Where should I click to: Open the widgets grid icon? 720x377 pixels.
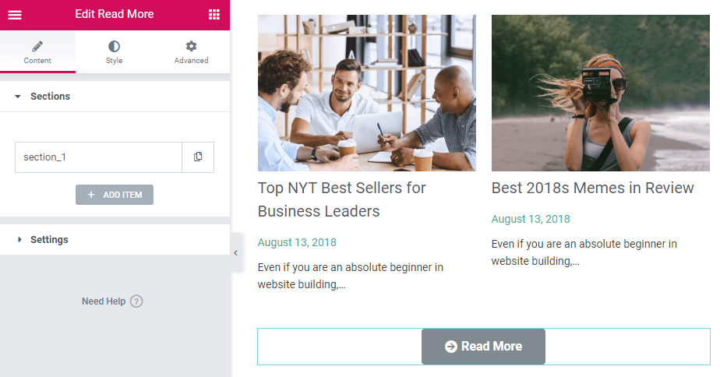(x=214, y=15)
